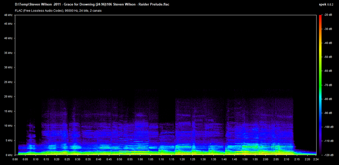
Task: Click the 1:15 time axis label
Action: click(x=172, y=159)
